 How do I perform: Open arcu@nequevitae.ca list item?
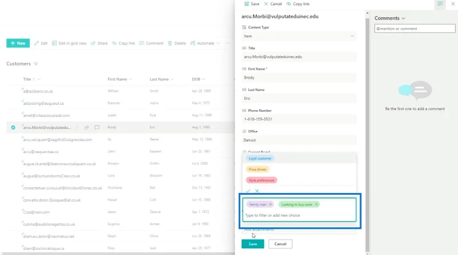pos(41,152)
